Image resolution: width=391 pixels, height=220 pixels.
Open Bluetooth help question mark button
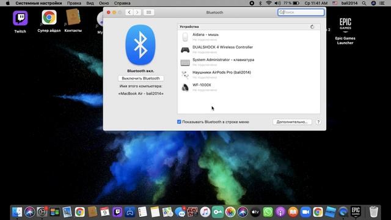click(318, 122)
